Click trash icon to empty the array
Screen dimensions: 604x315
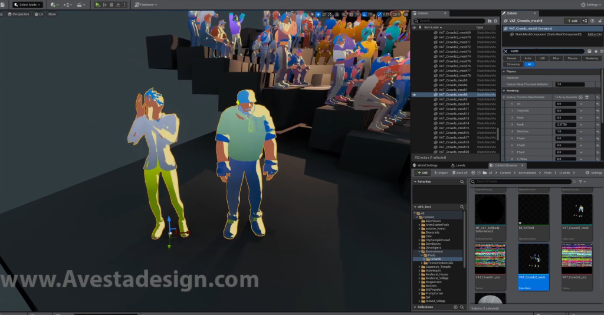[x=587, y=97]
